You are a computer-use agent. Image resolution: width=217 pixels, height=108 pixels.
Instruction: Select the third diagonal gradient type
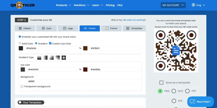[x=52, y=58]
